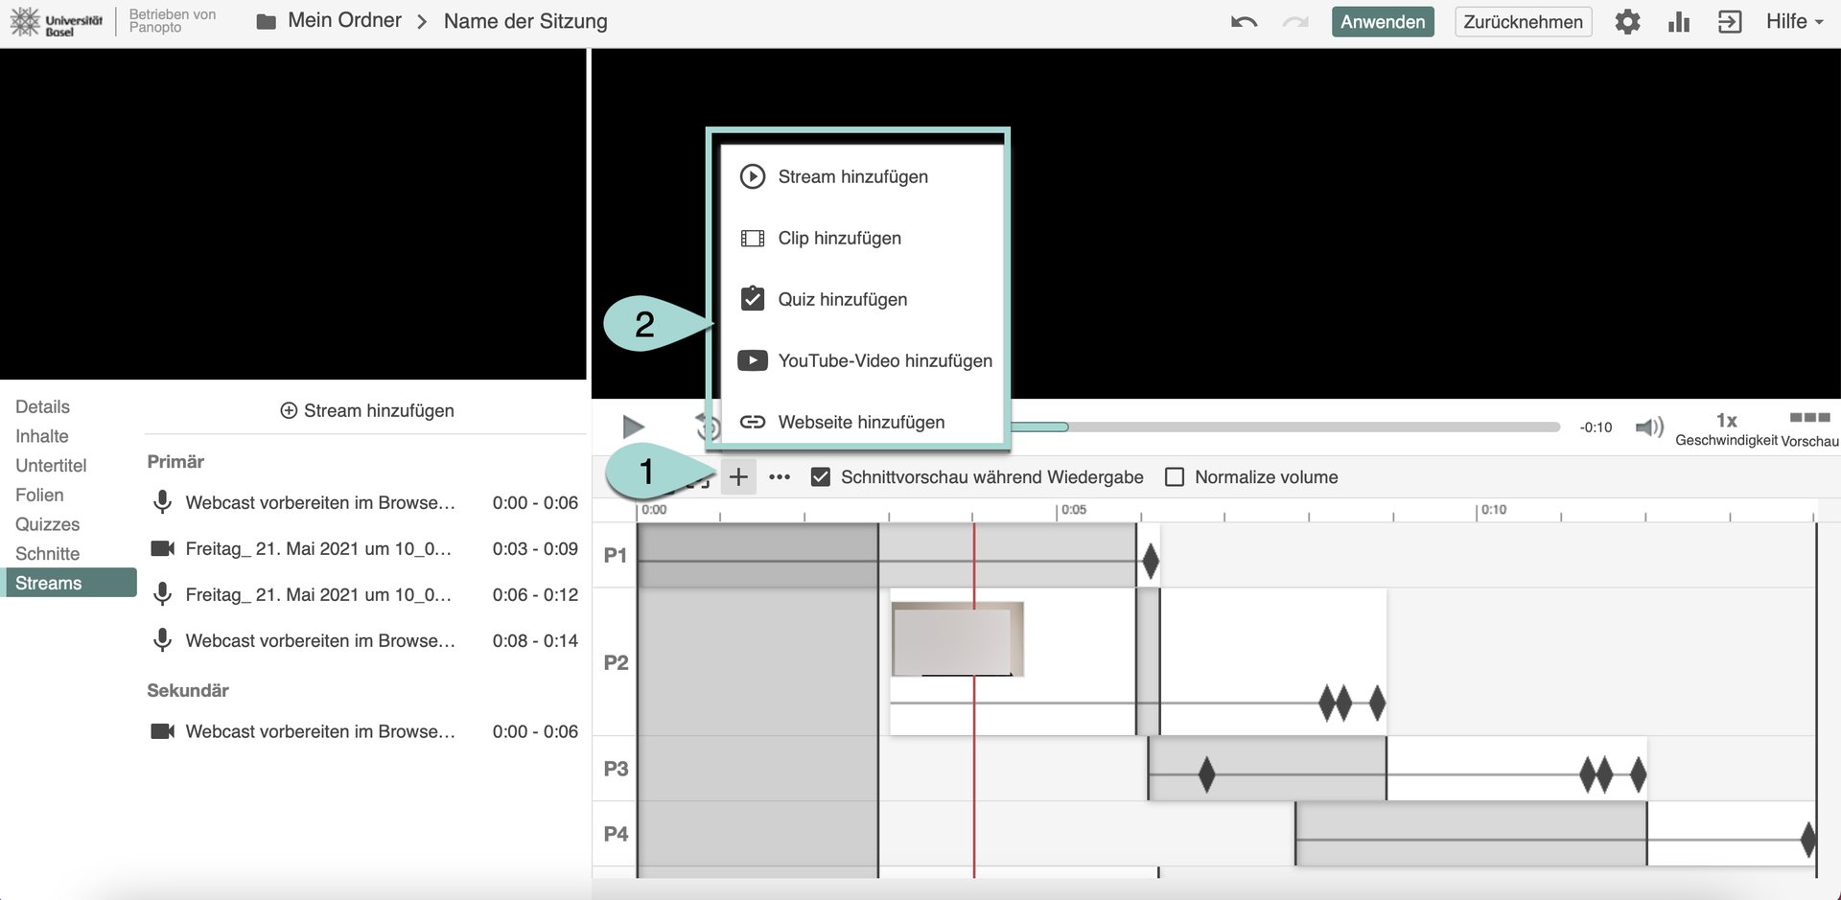This screenshot has height=900, width=1841.
Task: Expand the Hilfe dropdown menu
Action: 1794,21
